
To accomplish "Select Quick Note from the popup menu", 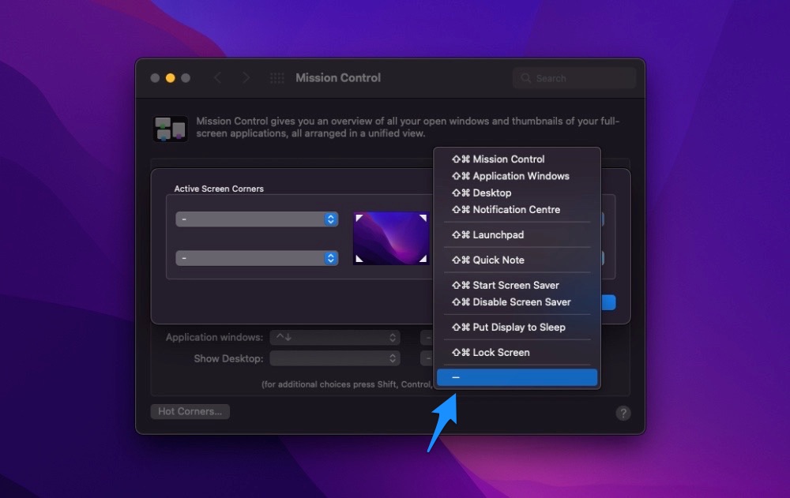I will (517, 260).
